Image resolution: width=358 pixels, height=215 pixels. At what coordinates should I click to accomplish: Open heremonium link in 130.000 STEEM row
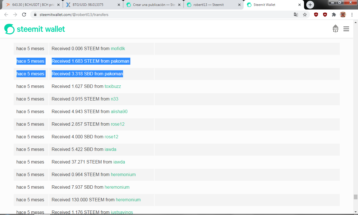[128, 200]
